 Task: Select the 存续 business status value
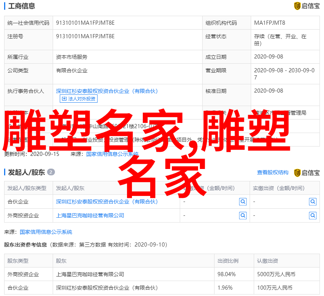click(280, 40)
